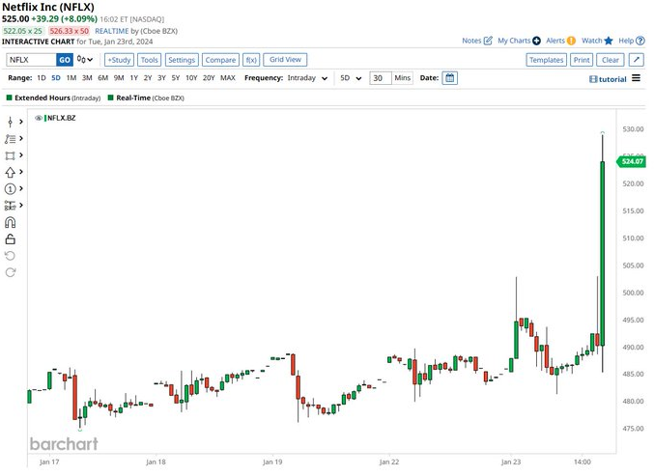Switch range to MAX

coord(228,78)
